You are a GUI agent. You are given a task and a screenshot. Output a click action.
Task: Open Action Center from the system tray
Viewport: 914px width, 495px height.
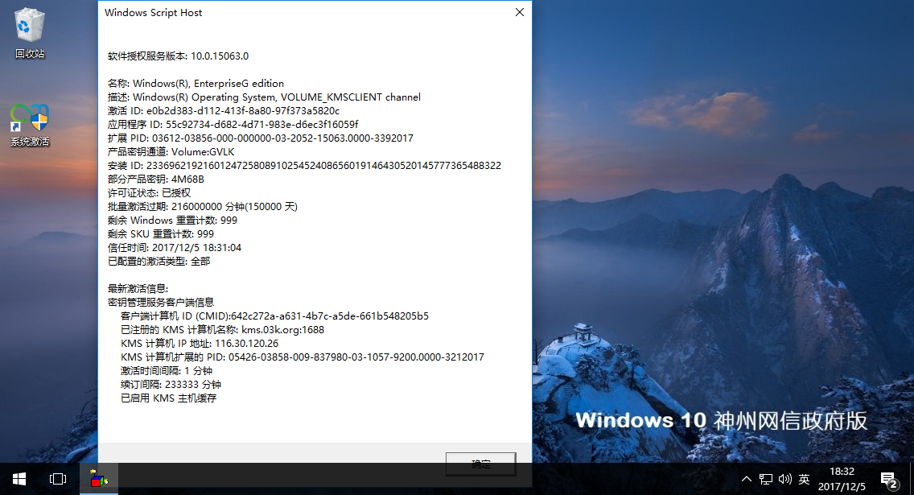888,478
